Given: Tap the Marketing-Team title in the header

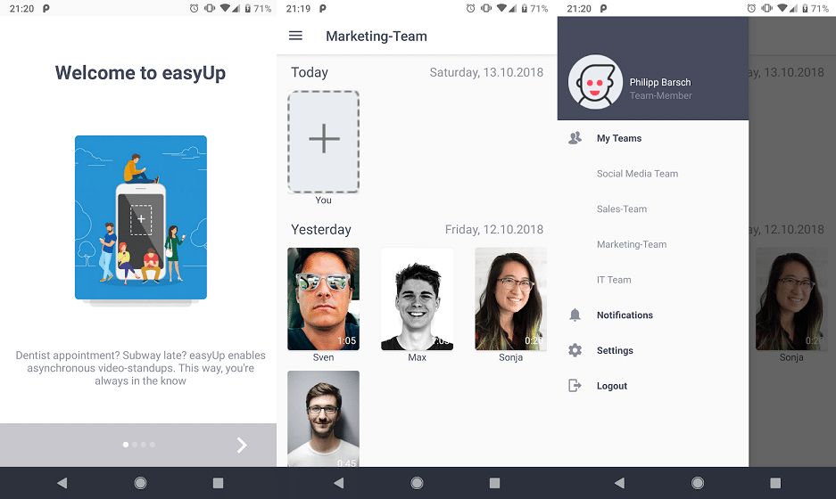Looking at the screenshot, I should [377, 37].
